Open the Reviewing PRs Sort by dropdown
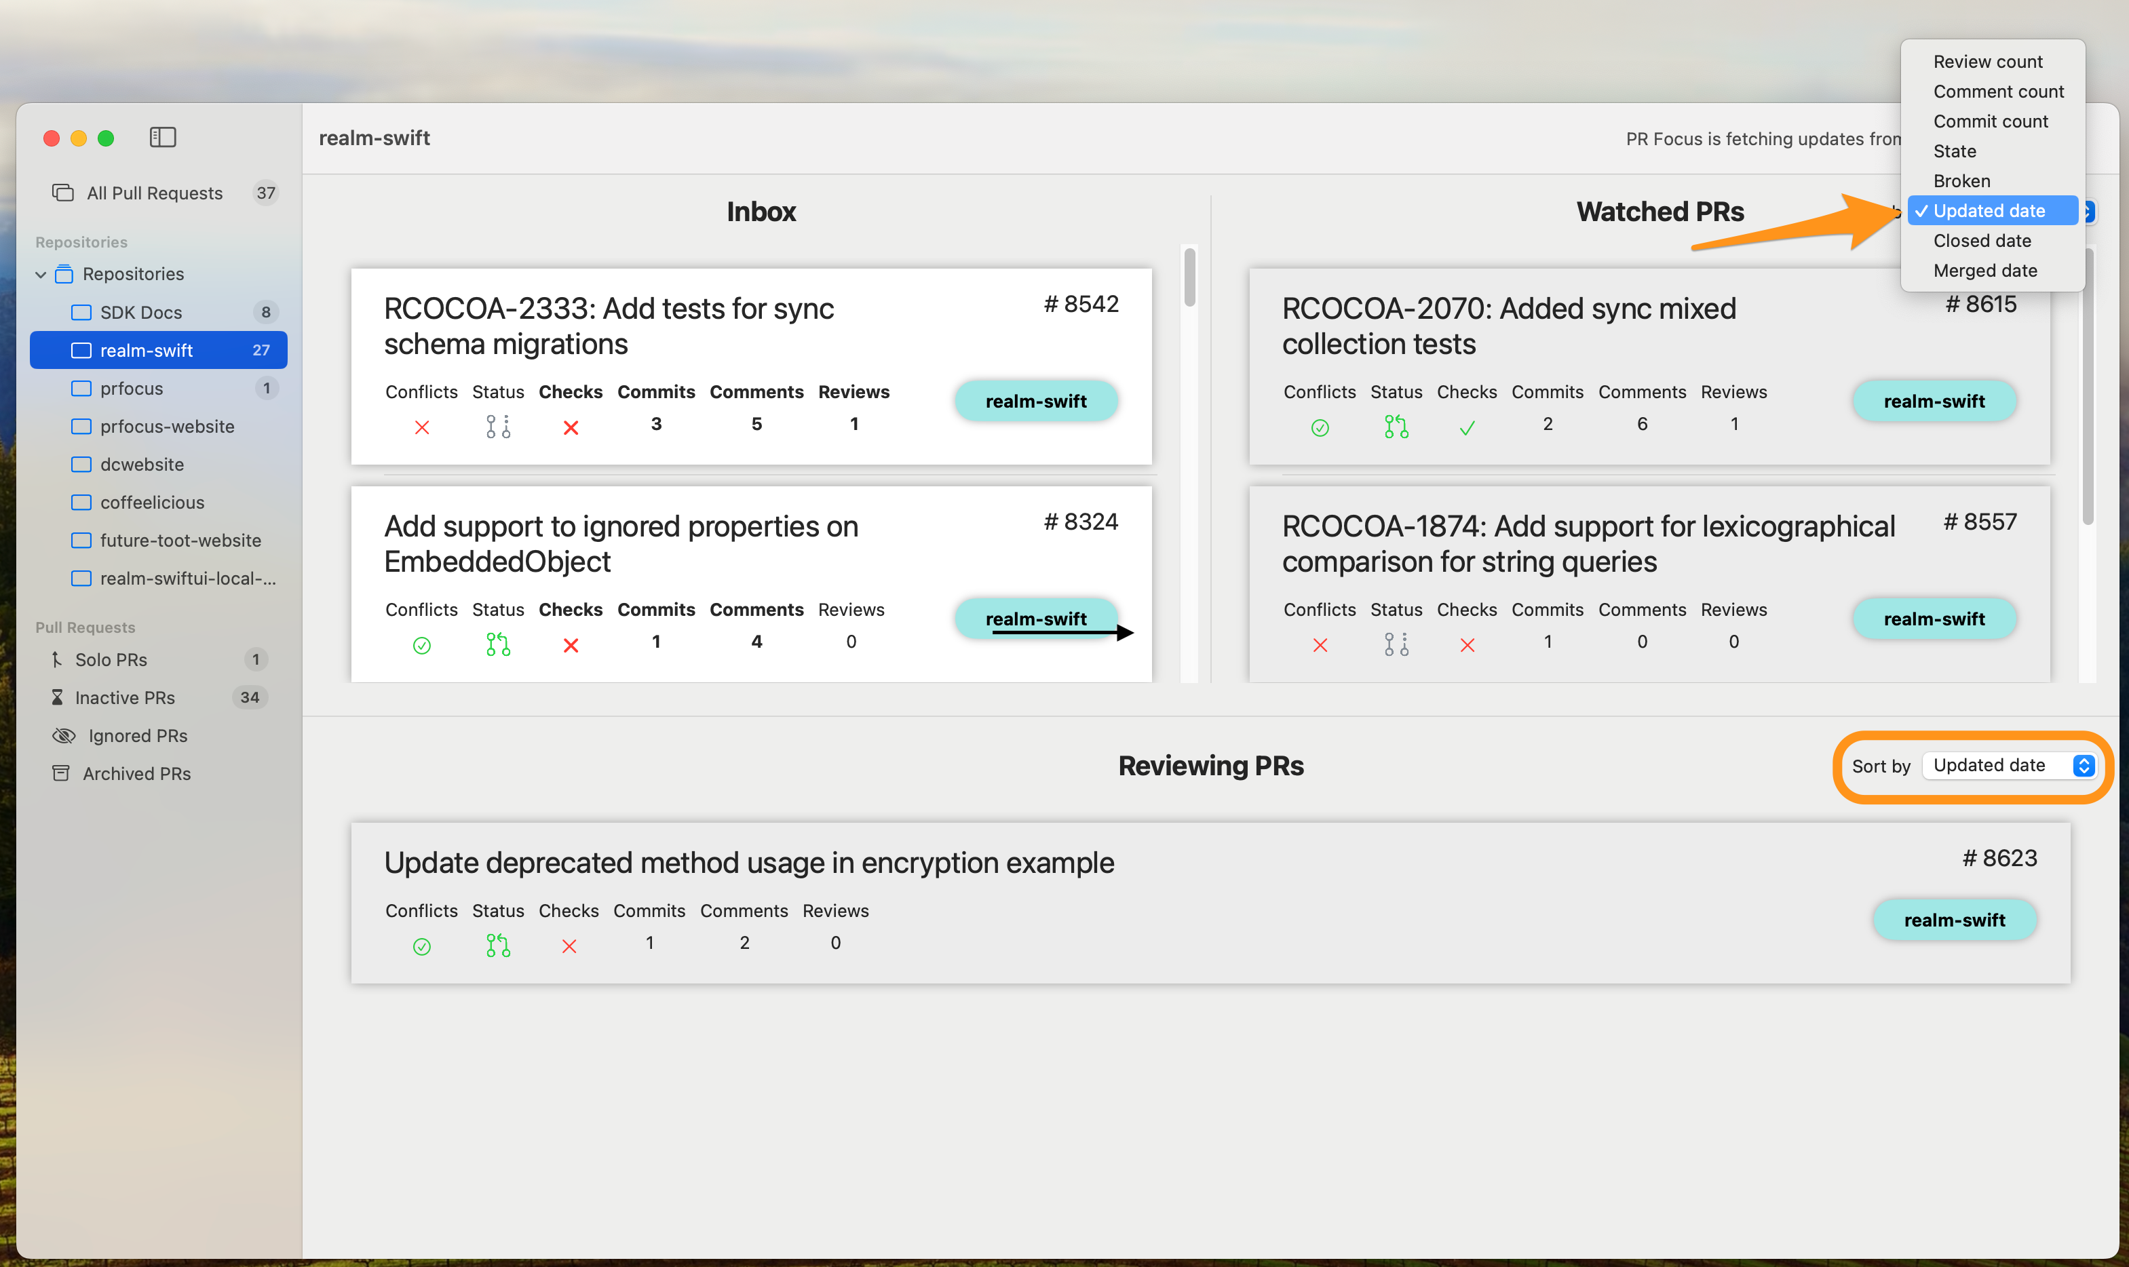2129x1267 pixels. [2009, 765]
